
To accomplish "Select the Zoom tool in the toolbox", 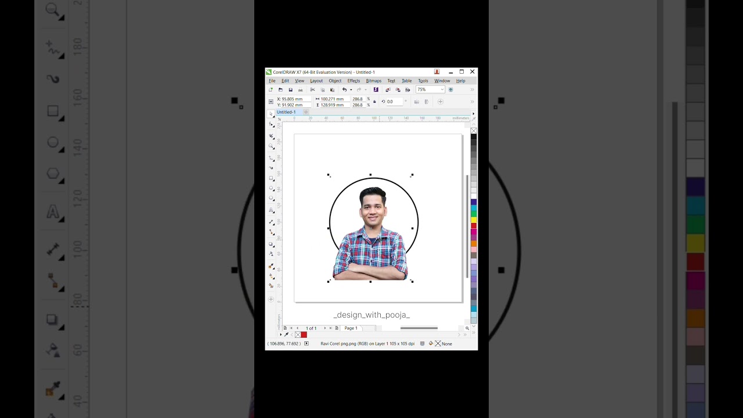I will [x=271, y=146].
